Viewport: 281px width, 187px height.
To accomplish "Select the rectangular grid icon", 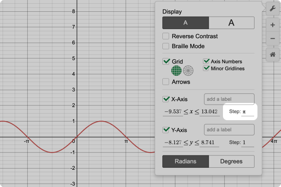I will pyautogui.click(x=176, y=70).
